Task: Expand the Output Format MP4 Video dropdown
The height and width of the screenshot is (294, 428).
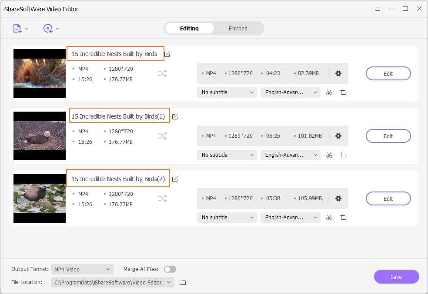Action: tap(82, 269)
